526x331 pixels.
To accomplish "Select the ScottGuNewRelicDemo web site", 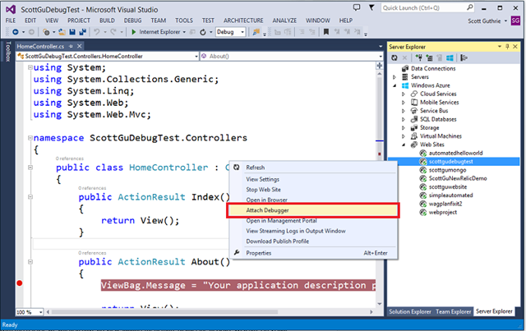I will tap(458, 178).
